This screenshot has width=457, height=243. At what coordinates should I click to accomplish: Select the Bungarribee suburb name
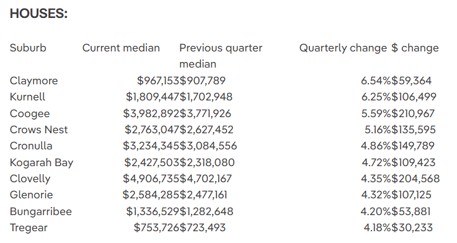(x=40, y=211)
